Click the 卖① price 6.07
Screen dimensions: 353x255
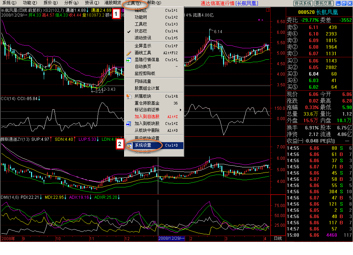313,53
